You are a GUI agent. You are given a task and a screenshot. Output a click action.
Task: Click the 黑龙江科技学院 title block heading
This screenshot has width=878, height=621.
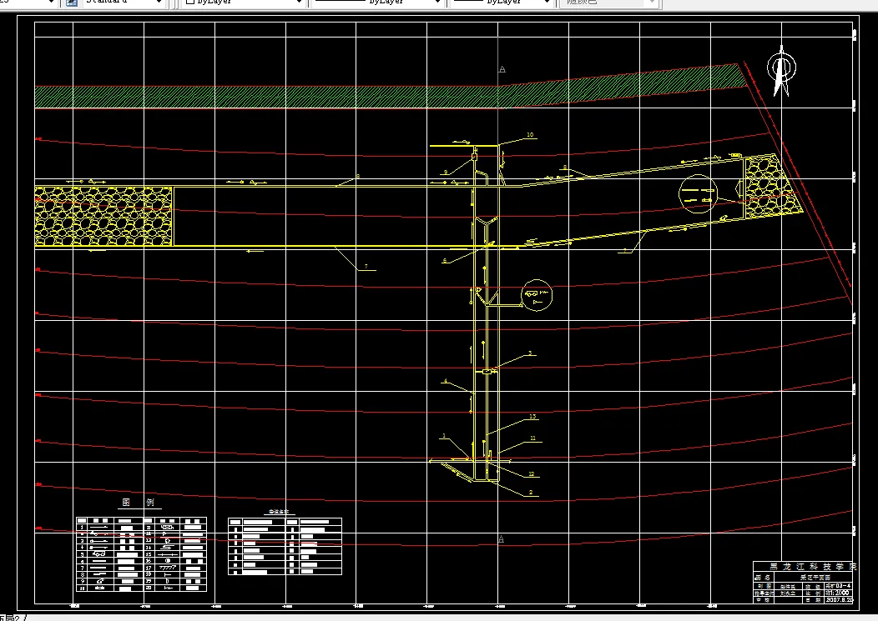(812, 567)
